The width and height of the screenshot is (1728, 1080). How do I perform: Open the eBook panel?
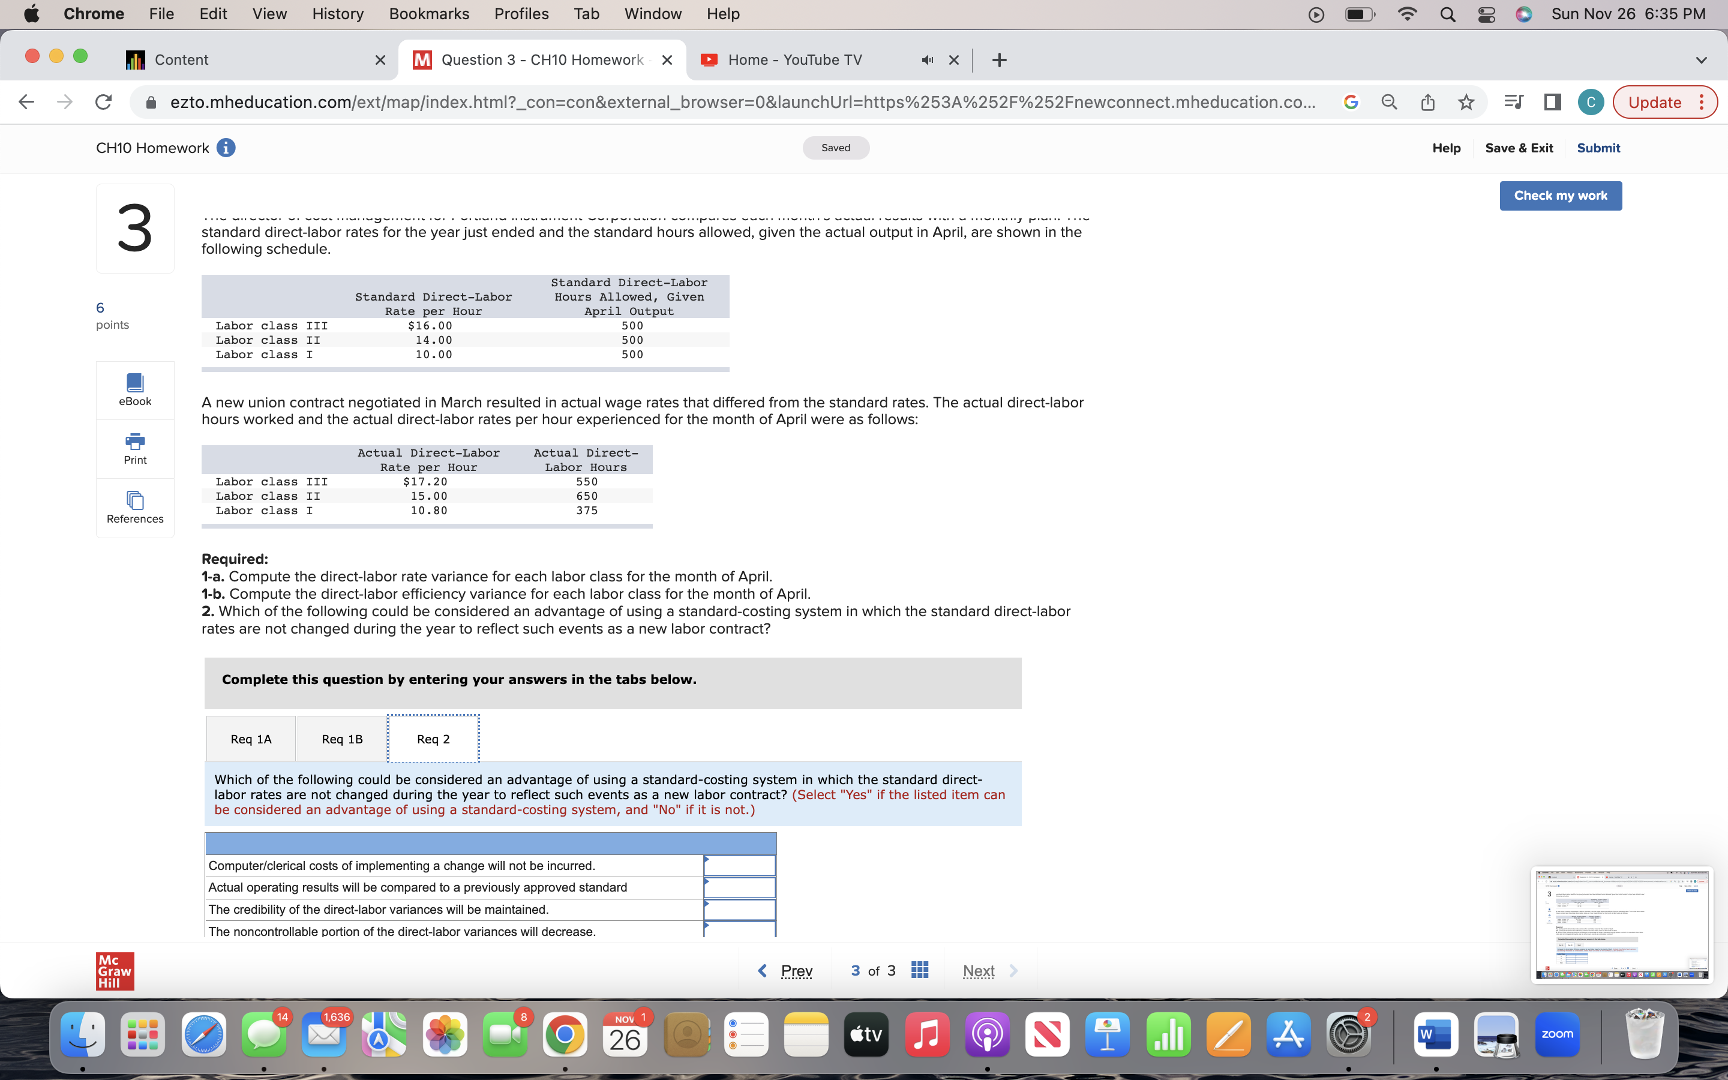(x=134, y=389)
